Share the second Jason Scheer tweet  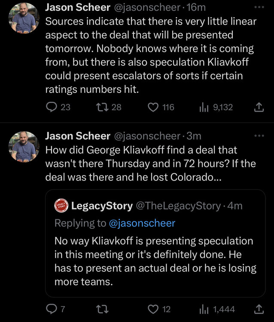click(259, 309)
